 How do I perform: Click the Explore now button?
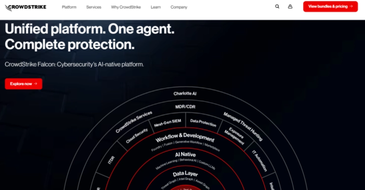tap(23, 84)
